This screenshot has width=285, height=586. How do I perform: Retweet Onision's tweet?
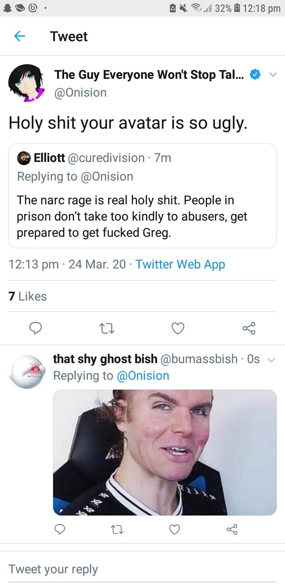click(106, 328)
